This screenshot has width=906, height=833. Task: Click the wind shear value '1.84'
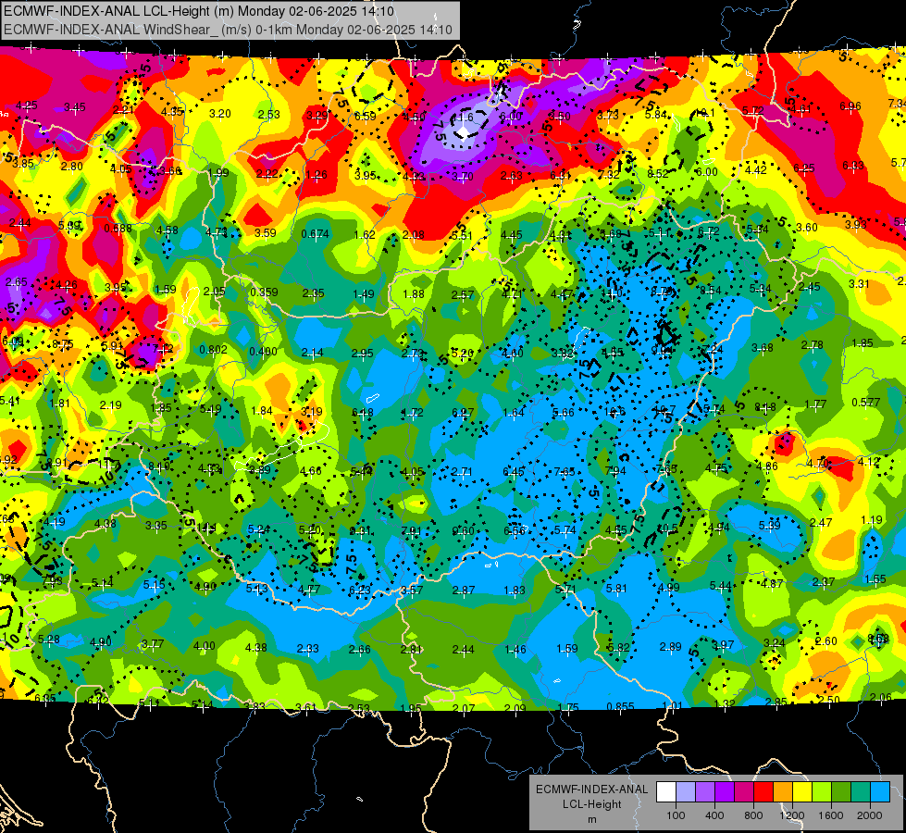coord(262,411)
